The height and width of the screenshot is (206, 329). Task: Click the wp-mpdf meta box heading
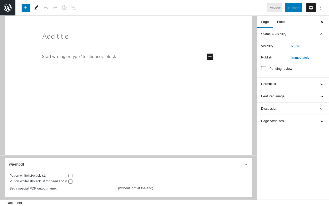coord(16,164)
